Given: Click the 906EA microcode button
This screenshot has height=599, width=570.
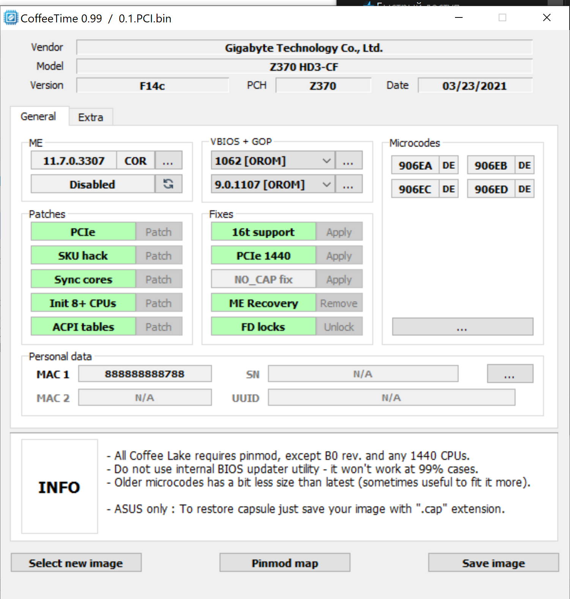Looking at the screenshot, I should click(415, 165).
